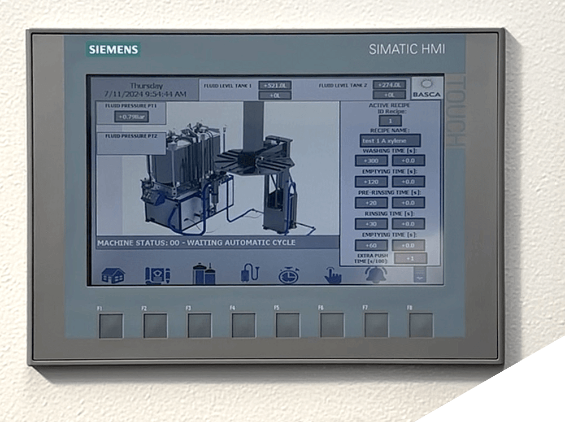The width and height of the screenshot is (565, 422).
Task: Click the FLUID LEVEL TANK 1 label
Action: pyautogui.click(x=228, y=86)
